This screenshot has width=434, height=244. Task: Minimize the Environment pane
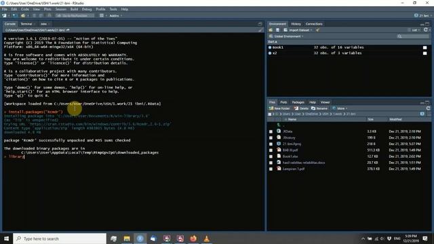click(422, 24)
